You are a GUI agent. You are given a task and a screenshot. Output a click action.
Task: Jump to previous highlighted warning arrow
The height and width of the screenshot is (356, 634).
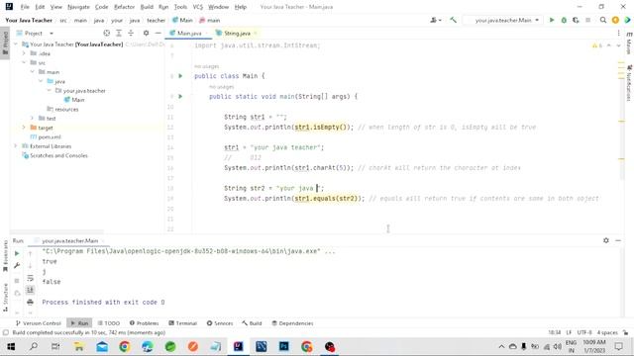(x=609, y=45)
